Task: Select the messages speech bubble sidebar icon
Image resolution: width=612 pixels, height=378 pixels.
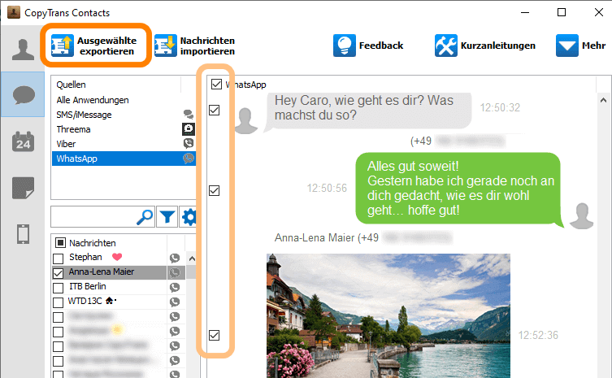Action: [x=24, y=95]
